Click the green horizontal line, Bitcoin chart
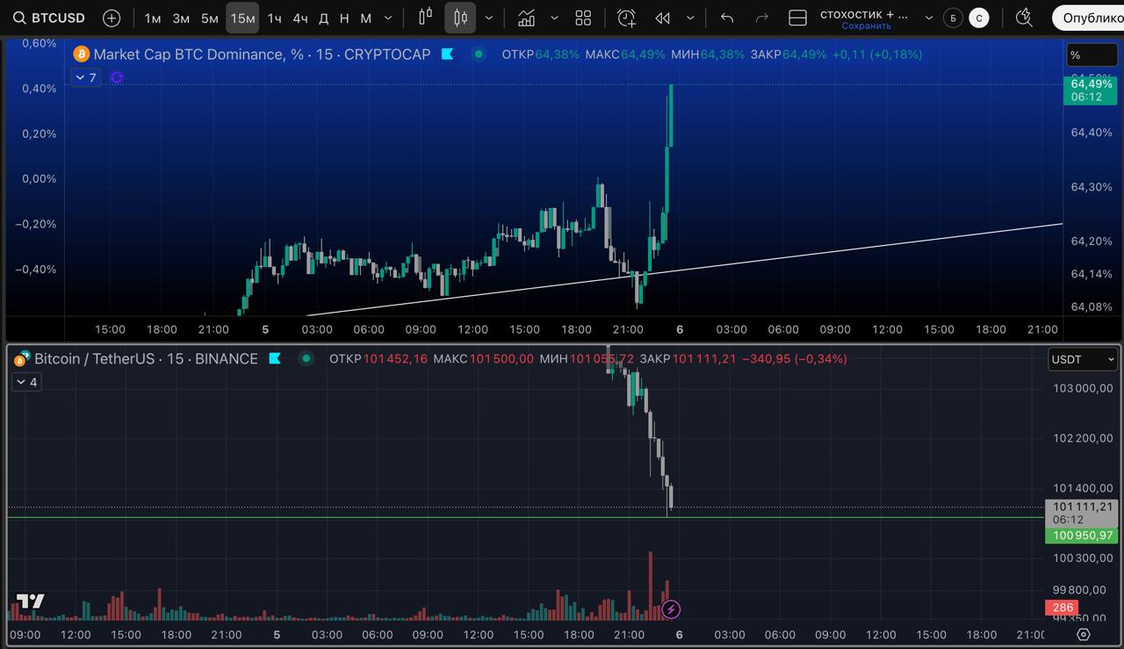Screen dimensions: 1124x649 [x=525, y=517]
